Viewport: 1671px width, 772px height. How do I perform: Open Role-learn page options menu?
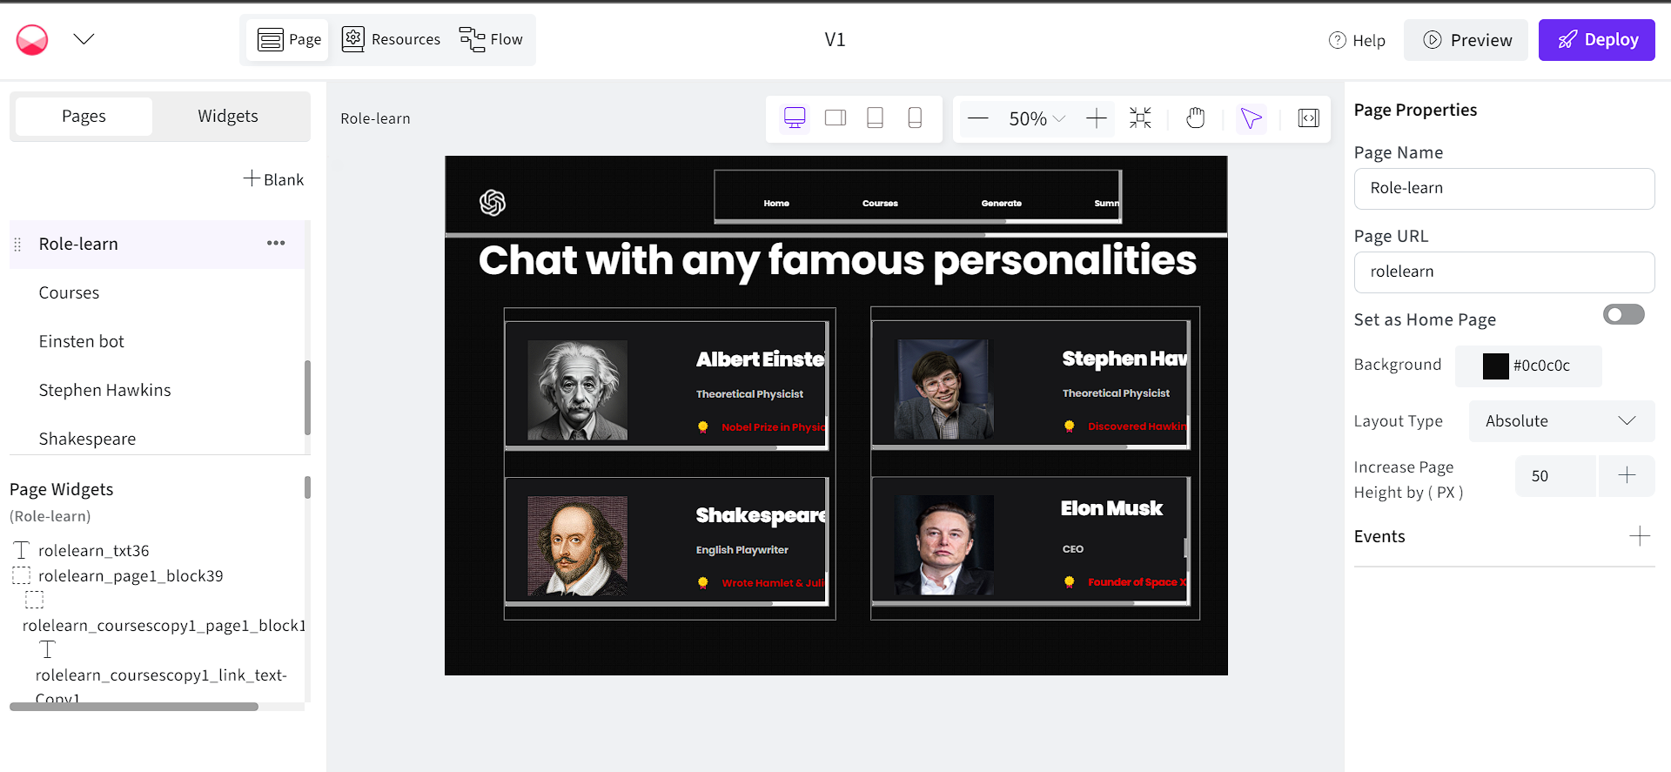[276, 243]
